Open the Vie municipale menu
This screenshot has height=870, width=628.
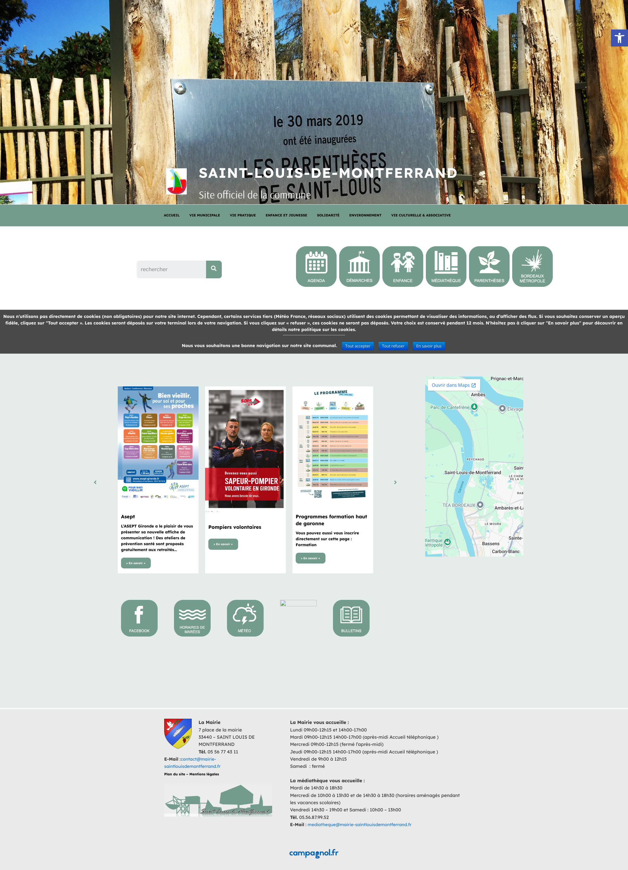tap(205, 215)
